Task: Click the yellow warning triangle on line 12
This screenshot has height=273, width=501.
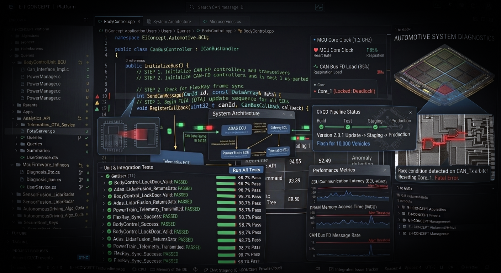Action: coord(97,102)
